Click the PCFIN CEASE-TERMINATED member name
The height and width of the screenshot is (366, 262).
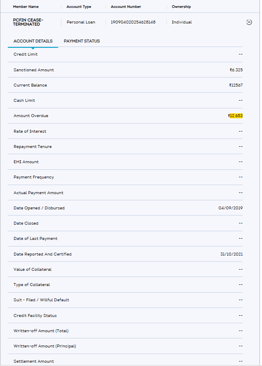click(x=28, y=22)
